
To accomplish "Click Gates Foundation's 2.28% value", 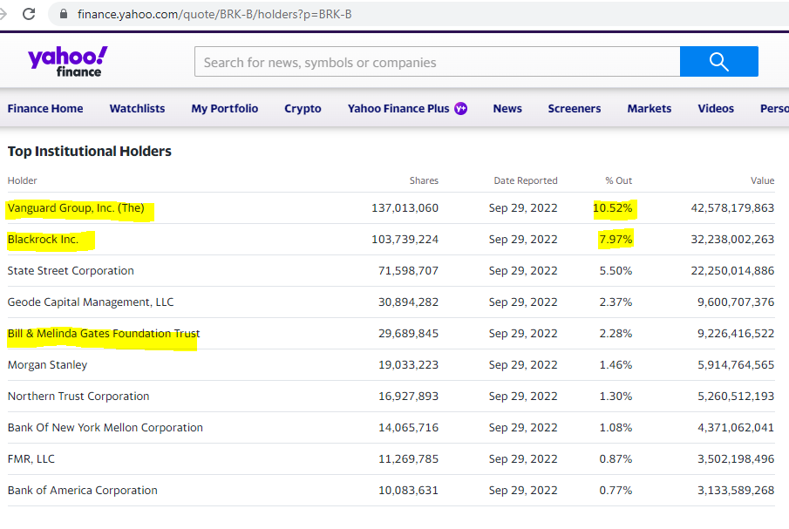I will (616, 334).
